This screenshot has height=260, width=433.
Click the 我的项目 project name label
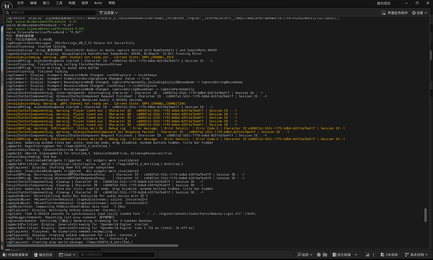[384, 3]
